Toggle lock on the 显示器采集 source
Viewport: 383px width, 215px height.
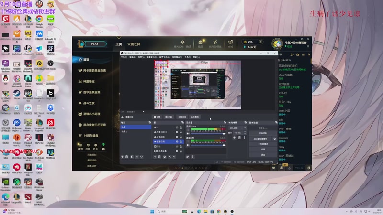[181, 151]
